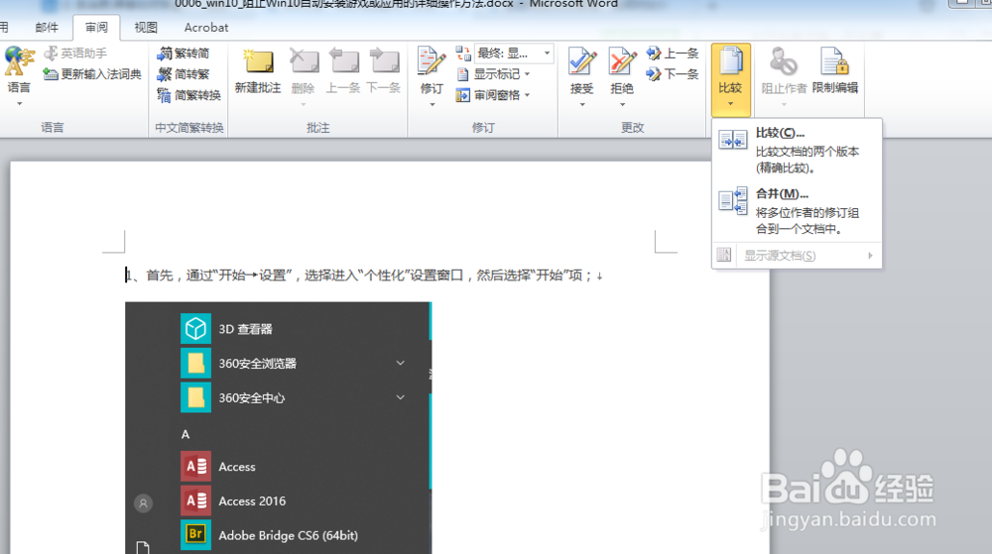Screen dimensions: 992x554
Task: Go to next comment 下一条 in 批注 group
Action: click(384, 70)
